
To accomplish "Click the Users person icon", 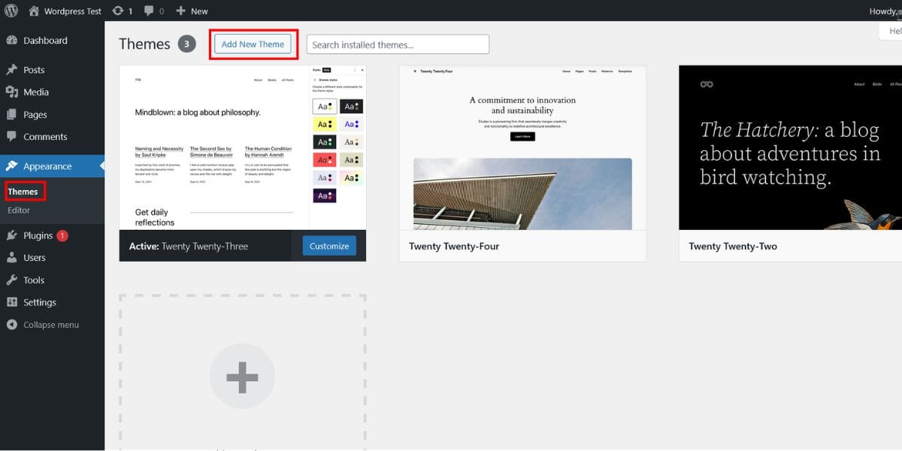I will point(11,258).
